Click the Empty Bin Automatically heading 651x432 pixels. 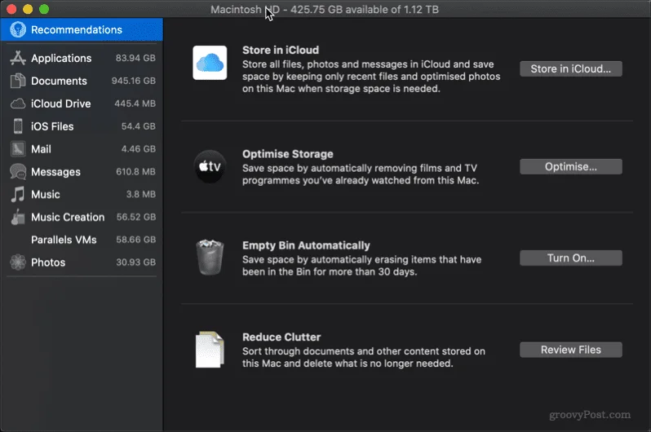pos(306,245)
